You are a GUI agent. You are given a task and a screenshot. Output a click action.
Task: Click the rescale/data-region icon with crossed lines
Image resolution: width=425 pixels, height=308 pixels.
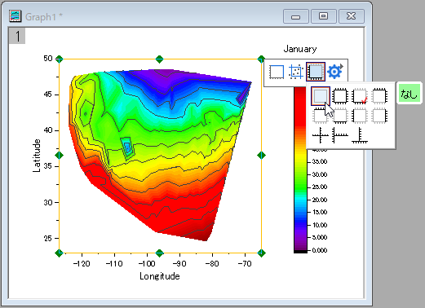pos(296,72)
